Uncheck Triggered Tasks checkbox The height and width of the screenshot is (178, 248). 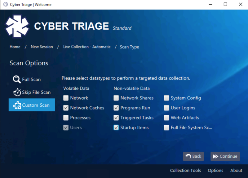pos(116,118)
